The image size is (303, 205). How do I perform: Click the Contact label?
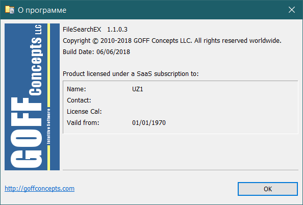[79, 100]
